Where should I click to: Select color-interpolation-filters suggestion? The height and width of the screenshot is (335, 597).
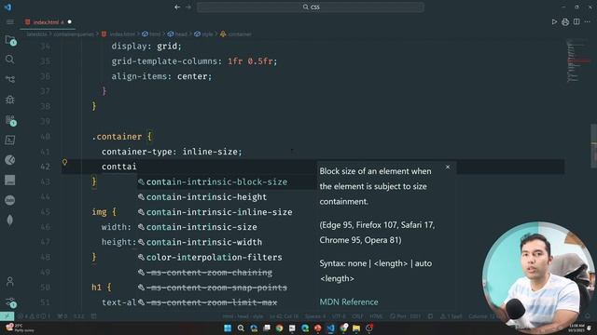pyautogui.click(x=227, y=257)
